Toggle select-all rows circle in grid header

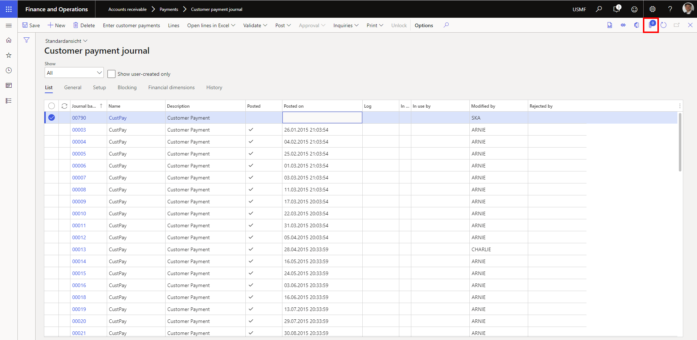click(x=52, y=106)
